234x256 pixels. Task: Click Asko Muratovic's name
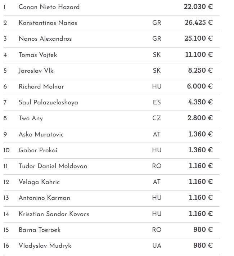[x=41, y=134]
